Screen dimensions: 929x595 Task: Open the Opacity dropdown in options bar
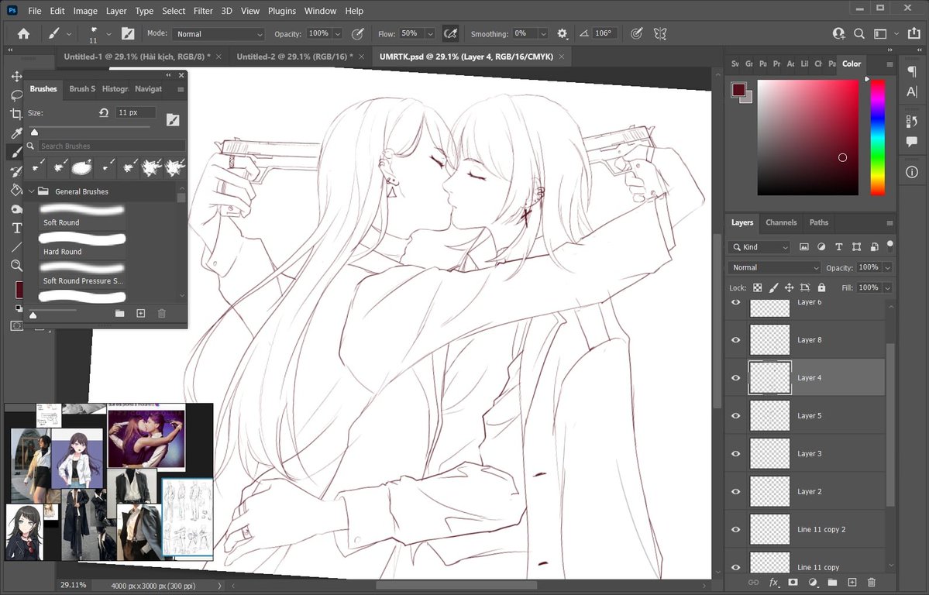[338, 34]
